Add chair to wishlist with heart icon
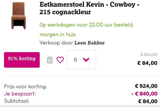The width and height of the screenshot is (160, 107). click(60, 60)
